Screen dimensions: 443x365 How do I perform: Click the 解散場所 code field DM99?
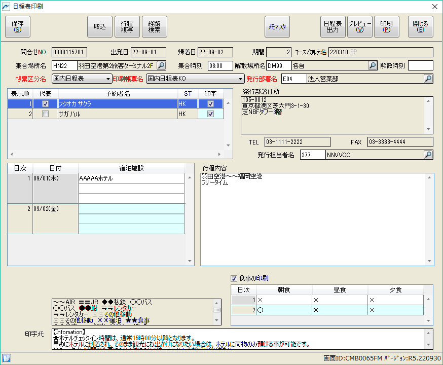tap(279, 65)
